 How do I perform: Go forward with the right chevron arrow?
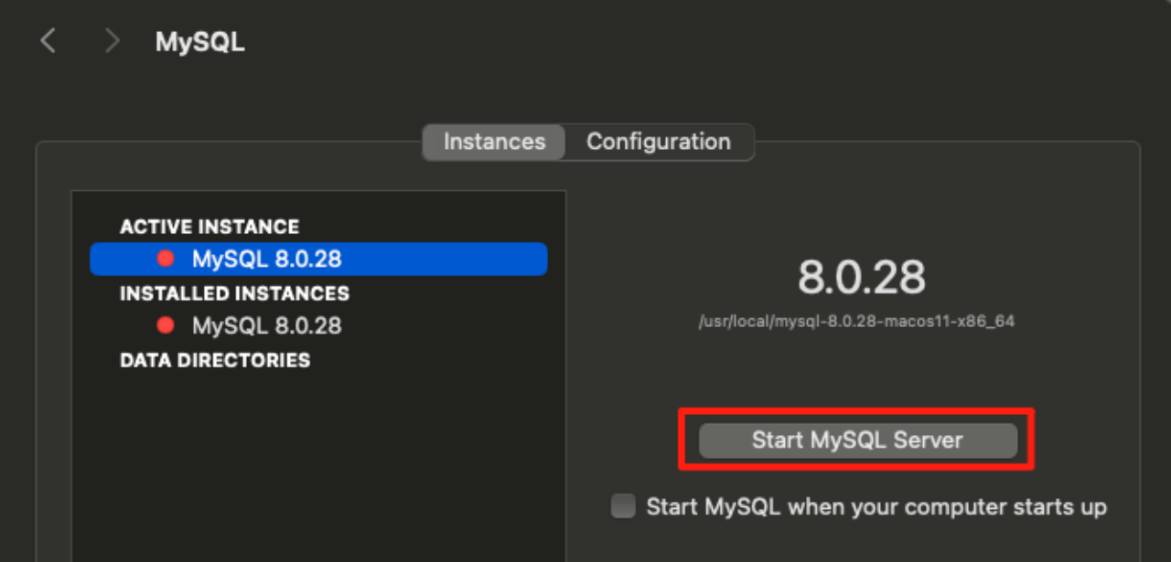(x=112, y=41)
